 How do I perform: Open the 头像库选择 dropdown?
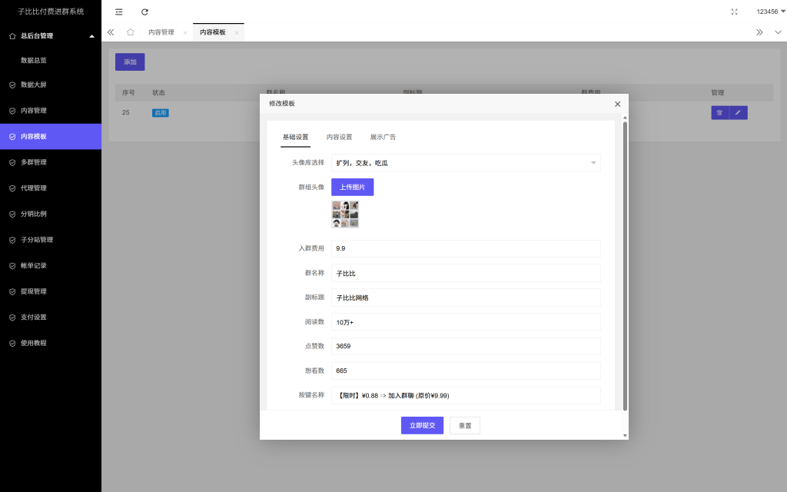[x=466, y=163]
